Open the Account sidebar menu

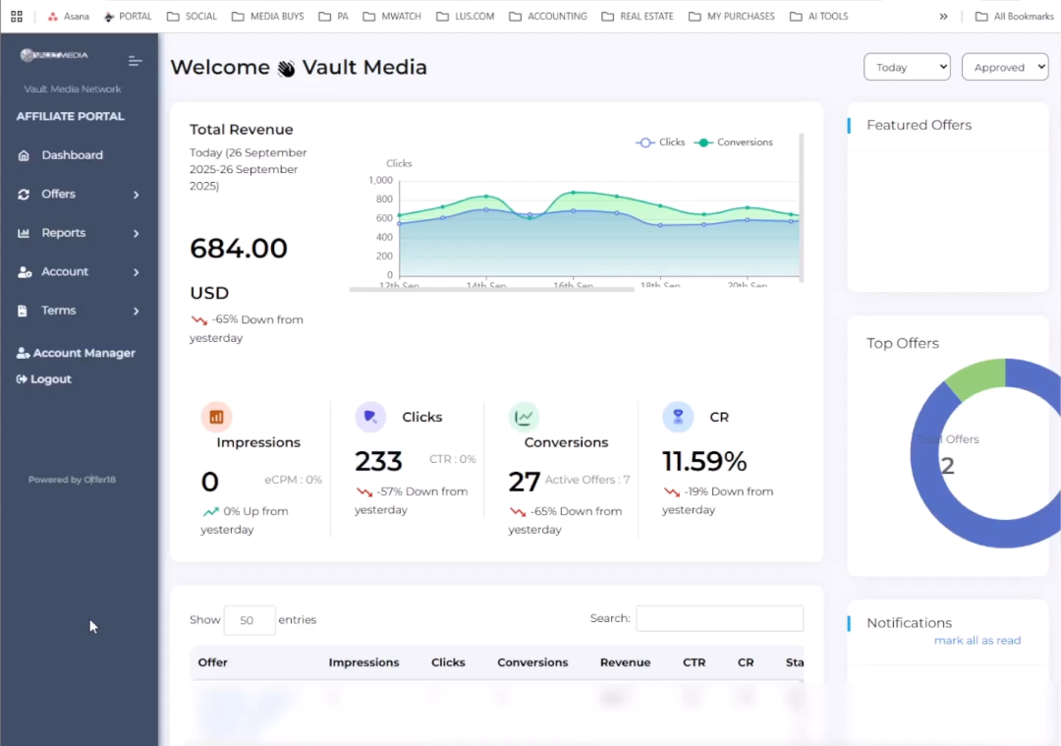[79, 272]
